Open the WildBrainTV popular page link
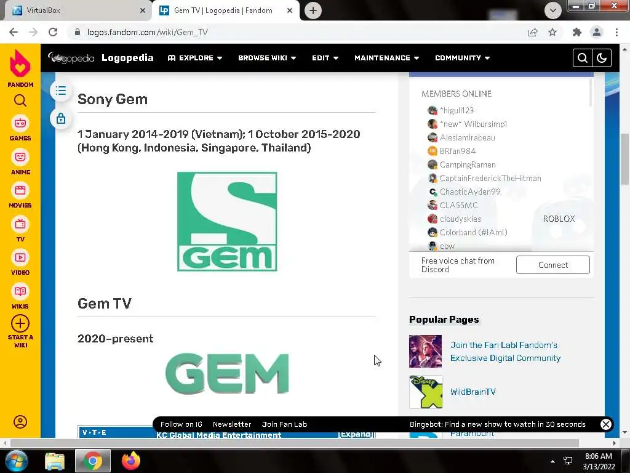The image size is (630, 473). coord(473,392)
